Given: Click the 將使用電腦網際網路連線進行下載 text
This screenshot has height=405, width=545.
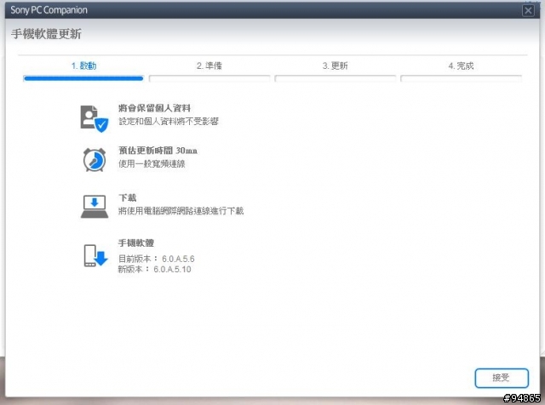Looking at the screenshot, I should 181,211.
